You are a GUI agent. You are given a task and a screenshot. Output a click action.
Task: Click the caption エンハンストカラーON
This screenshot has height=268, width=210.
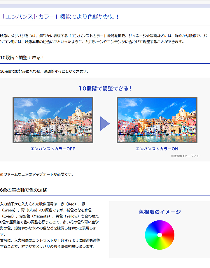[x=157, y=149]
